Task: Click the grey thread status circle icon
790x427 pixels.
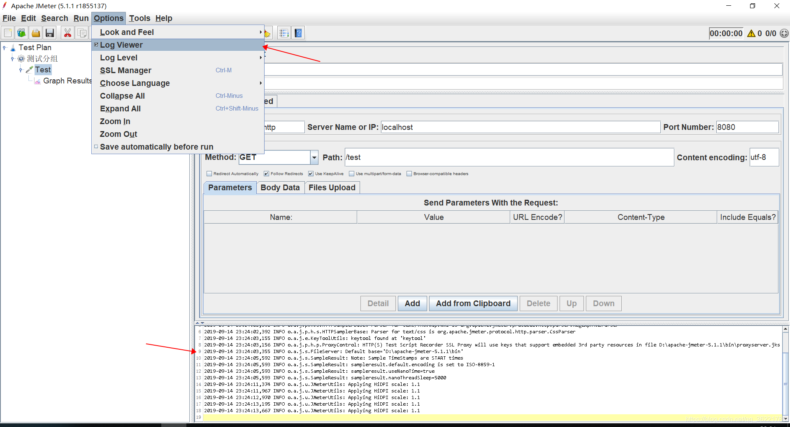Action: [x=784, y=33]
